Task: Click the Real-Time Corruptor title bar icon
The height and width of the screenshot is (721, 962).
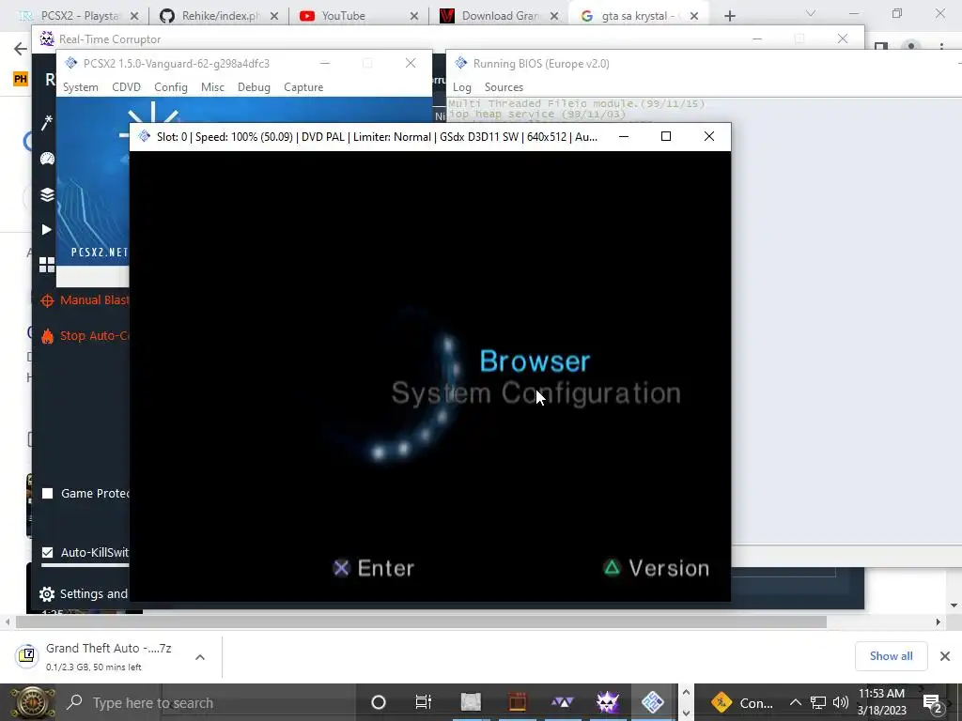Action: coord(47,38)
